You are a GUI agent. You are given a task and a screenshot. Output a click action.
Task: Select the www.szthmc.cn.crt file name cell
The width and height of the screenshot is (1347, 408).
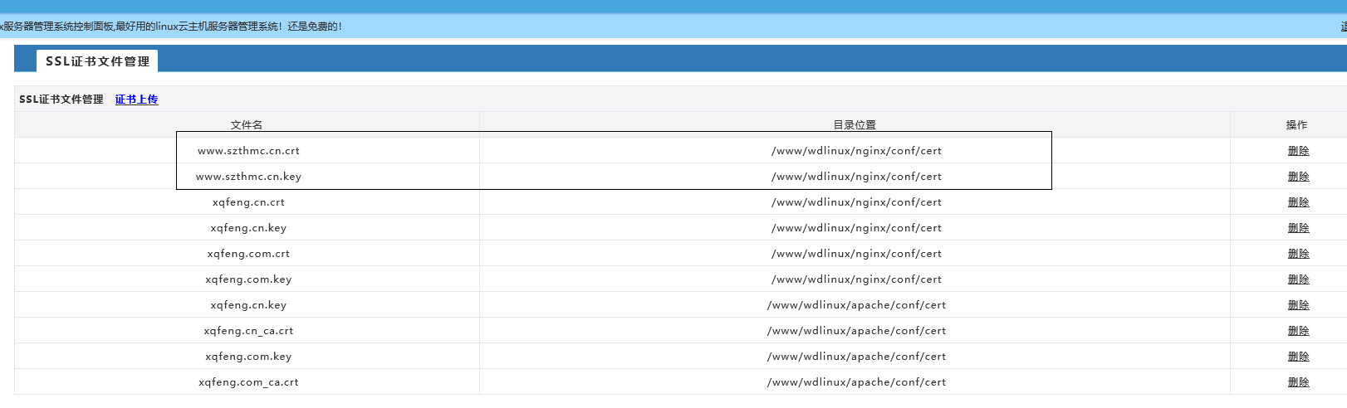tap(248, 151)
